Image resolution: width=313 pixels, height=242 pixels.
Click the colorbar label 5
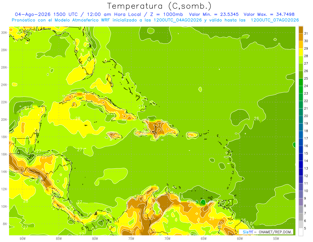click(305, 228)
